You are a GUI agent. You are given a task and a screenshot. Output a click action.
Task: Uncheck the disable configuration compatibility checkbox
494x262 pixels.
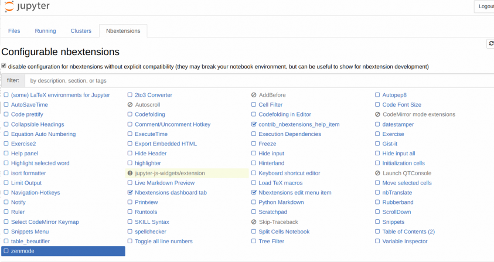[4, 66]
